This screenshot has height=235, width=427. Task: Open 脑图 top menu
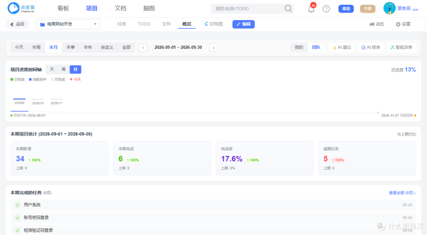click(x=149, y=8)
